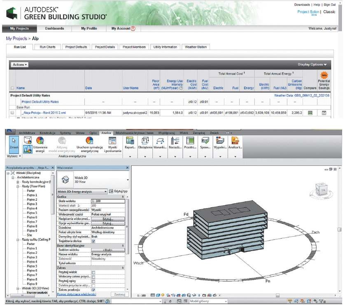Go to the Dashboards tab

54,28
